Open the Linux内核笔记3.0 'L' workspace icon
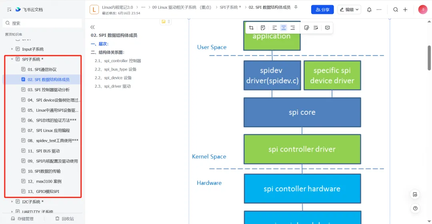This screenshot has width=432, height=224. pos(94,10)
